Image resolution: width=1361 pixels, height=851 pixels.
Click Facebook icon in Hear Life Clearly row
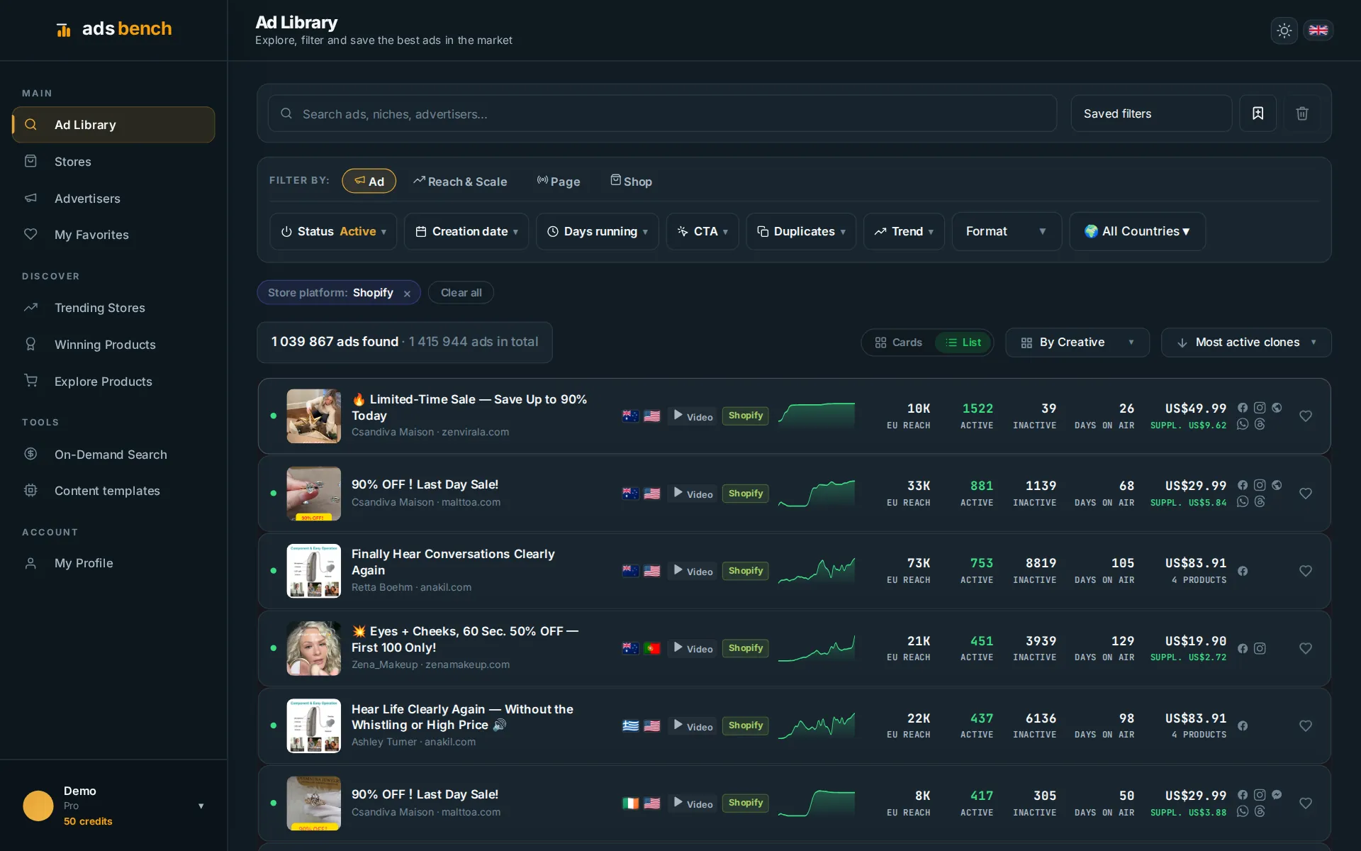point(1243,725)
